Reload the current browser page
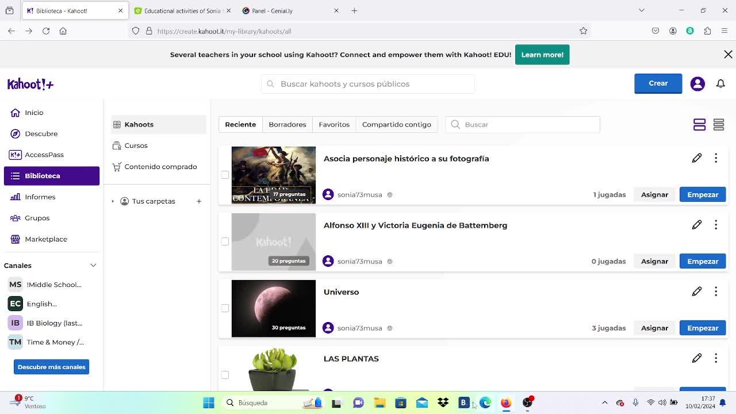The height and width of the screenshot is (414, 736). pos(46,31)
